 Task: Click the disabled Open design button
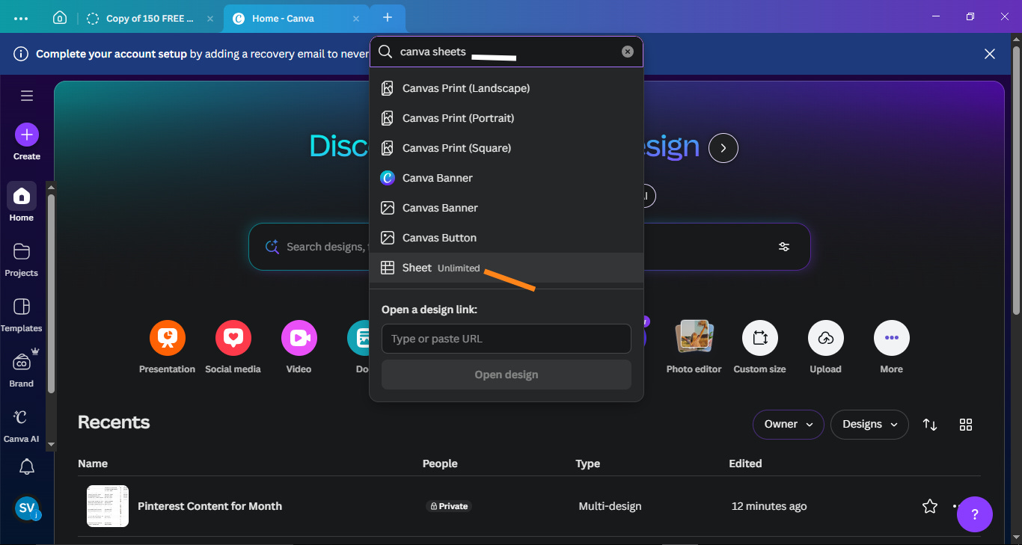point(507,375)
